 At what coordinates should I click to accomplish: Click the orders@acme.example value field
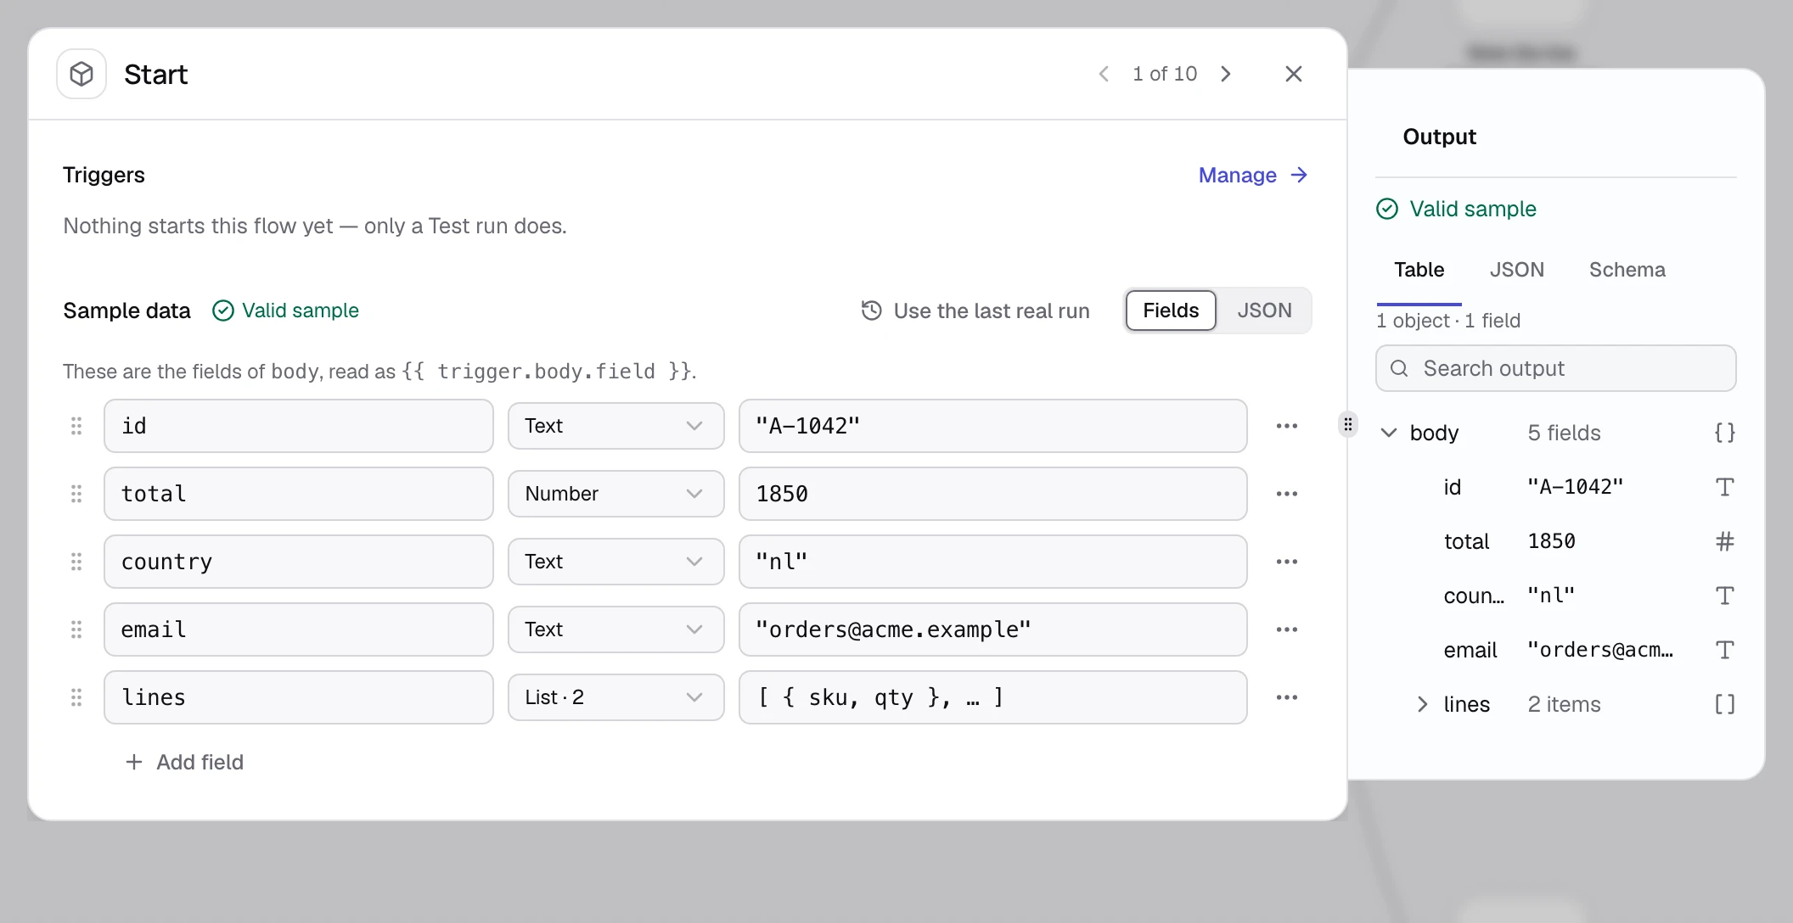992,629
